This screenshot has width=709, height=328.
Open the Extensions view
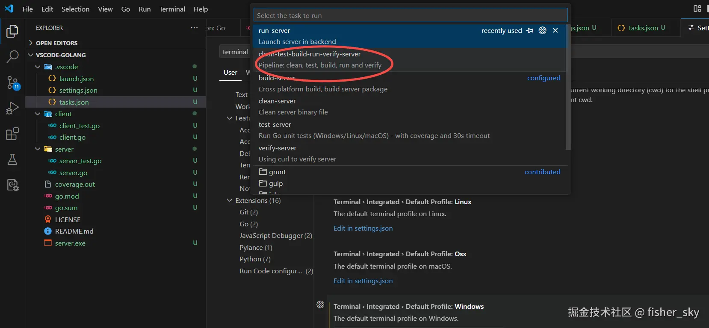(12, 134)
